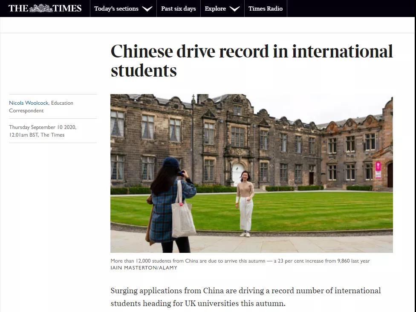Click the royal crest emblem in the masthead
This screenshot has height=312, width=416.
(x=41, y=8)
